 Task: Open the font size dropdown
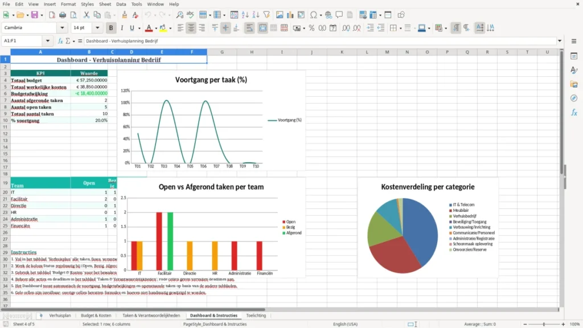97,27
